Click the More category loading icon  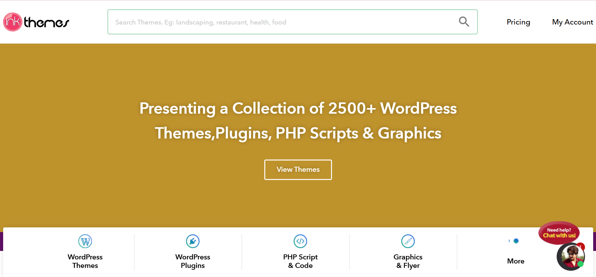pyautogui.click(x=514, y=241)
